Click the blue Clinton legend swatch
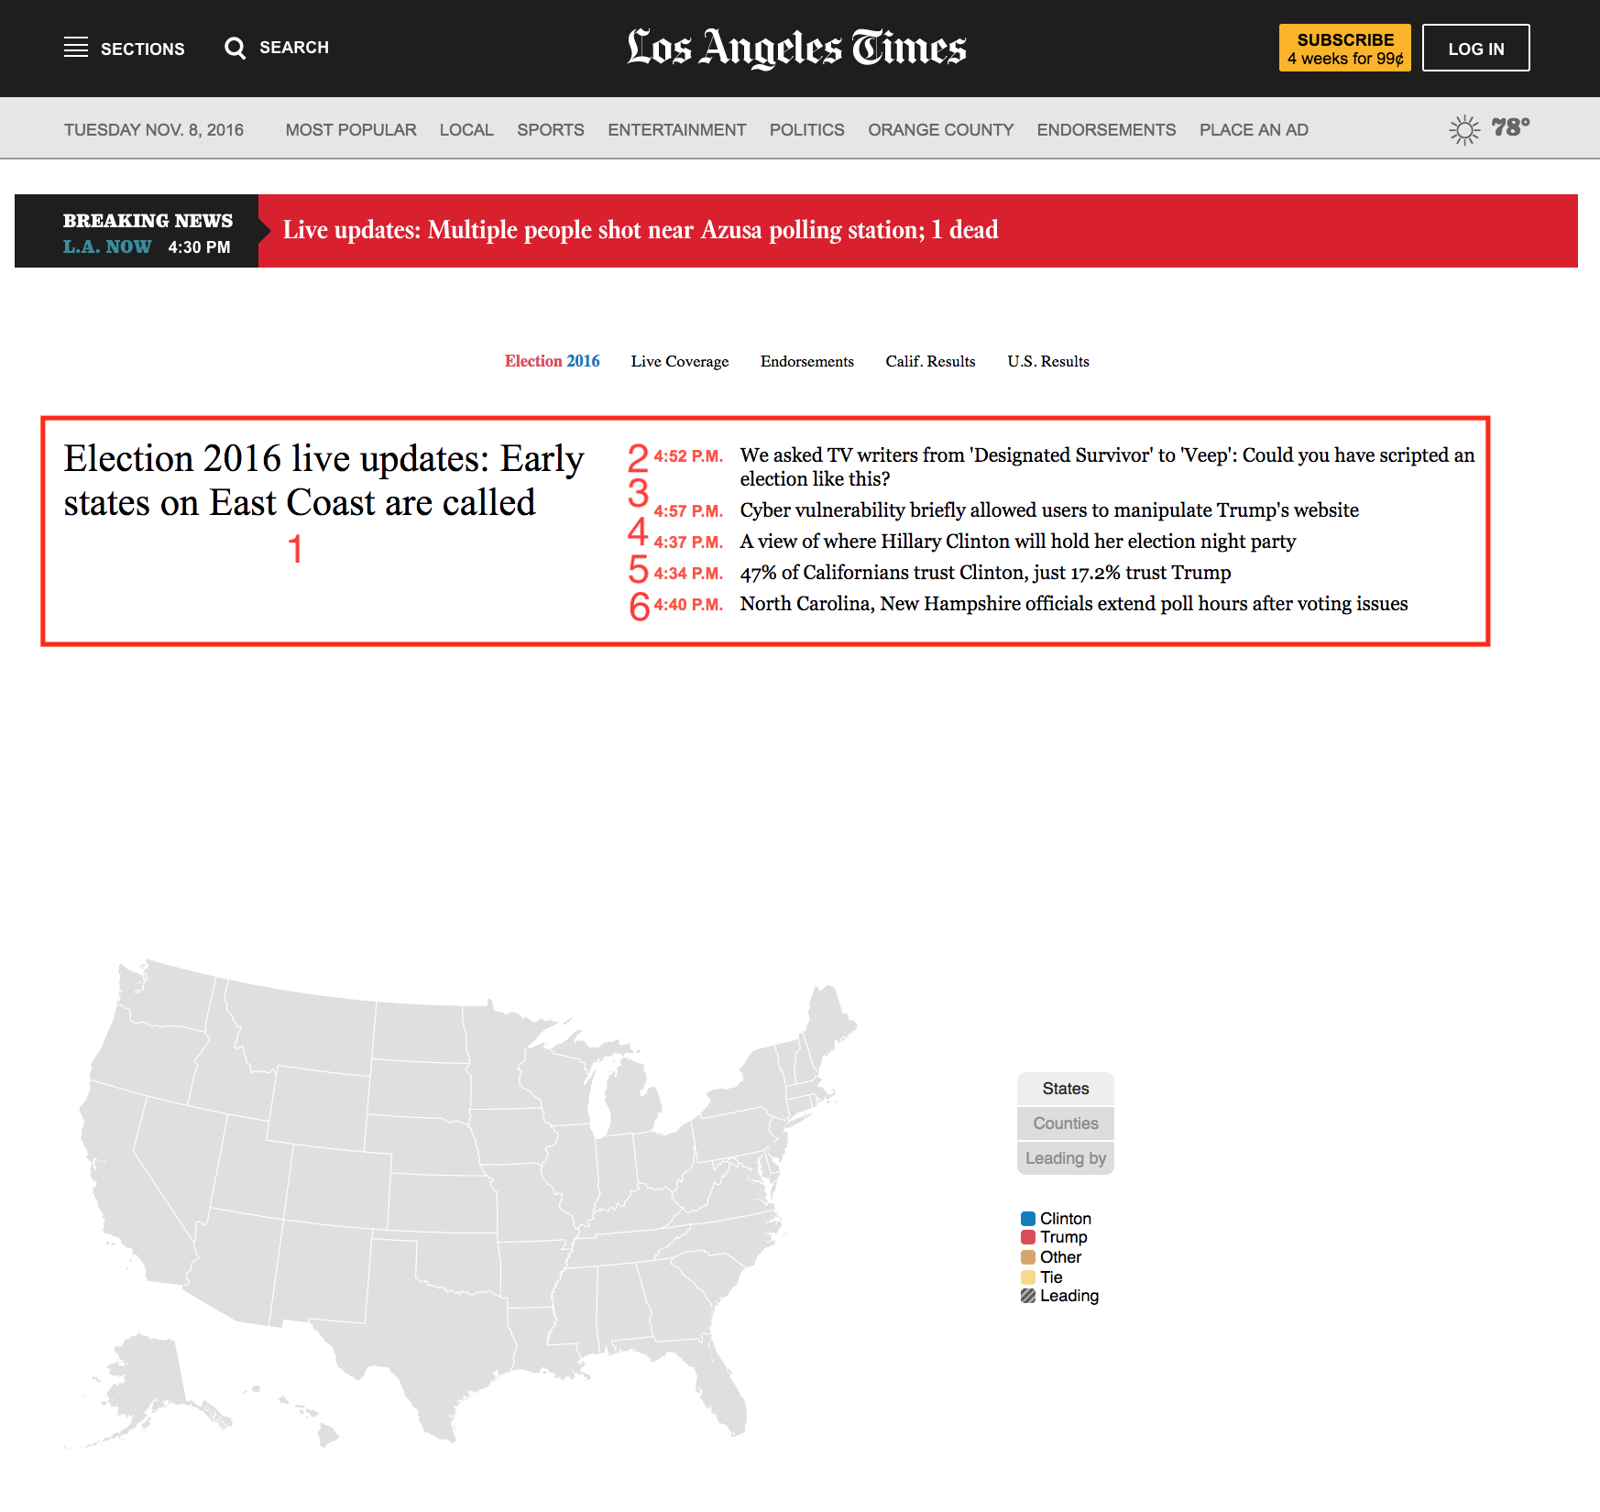 1028,1219
